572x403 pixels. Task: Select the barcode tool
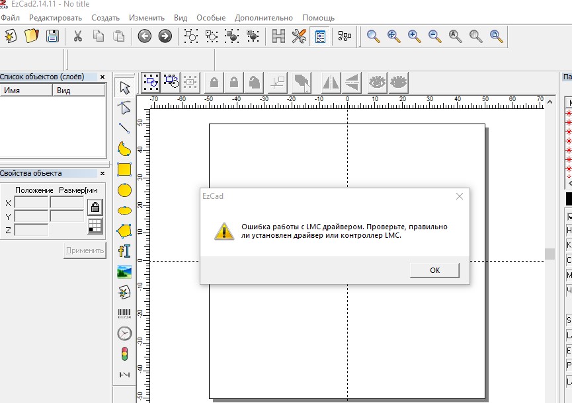click(x=124, y=313)
